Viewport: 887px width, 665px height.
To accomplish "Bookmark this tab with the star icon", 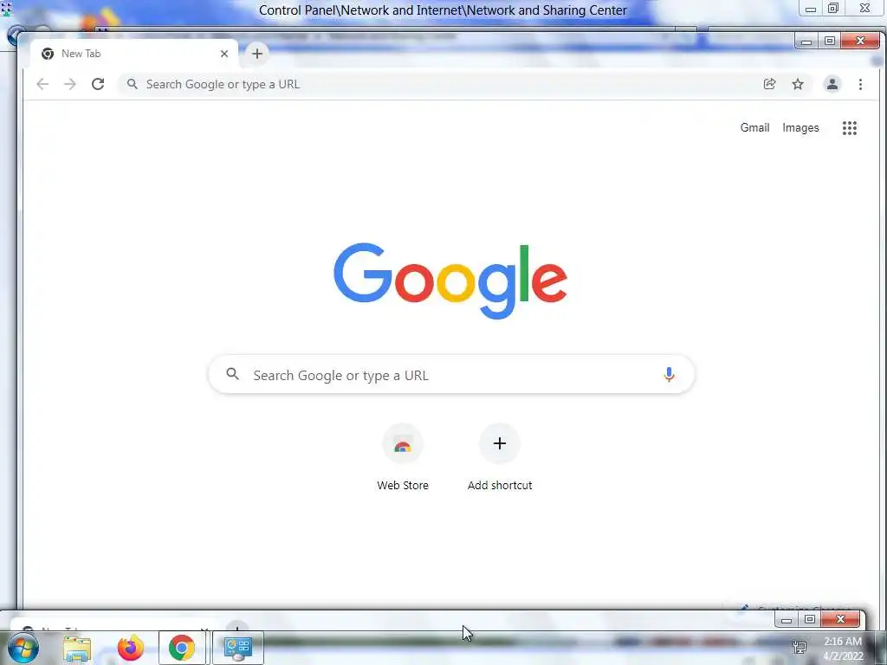I will 798,84.
